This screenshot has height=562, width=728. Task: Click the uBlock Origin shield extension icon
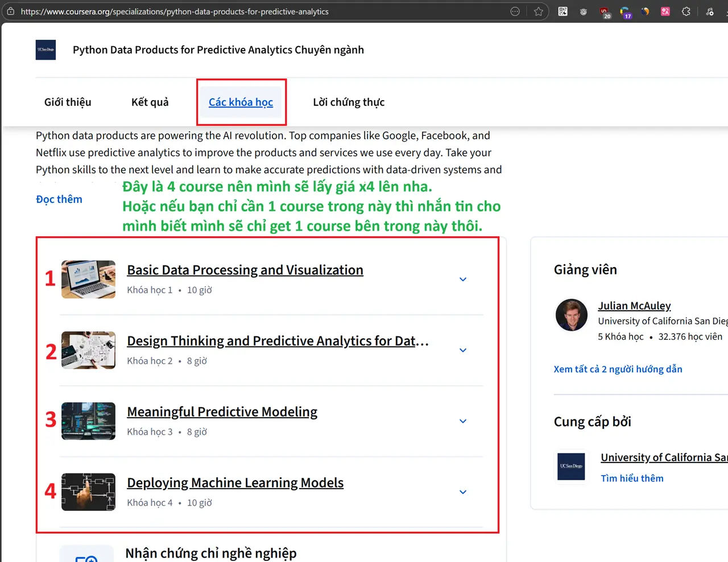[x=605, y=12]
